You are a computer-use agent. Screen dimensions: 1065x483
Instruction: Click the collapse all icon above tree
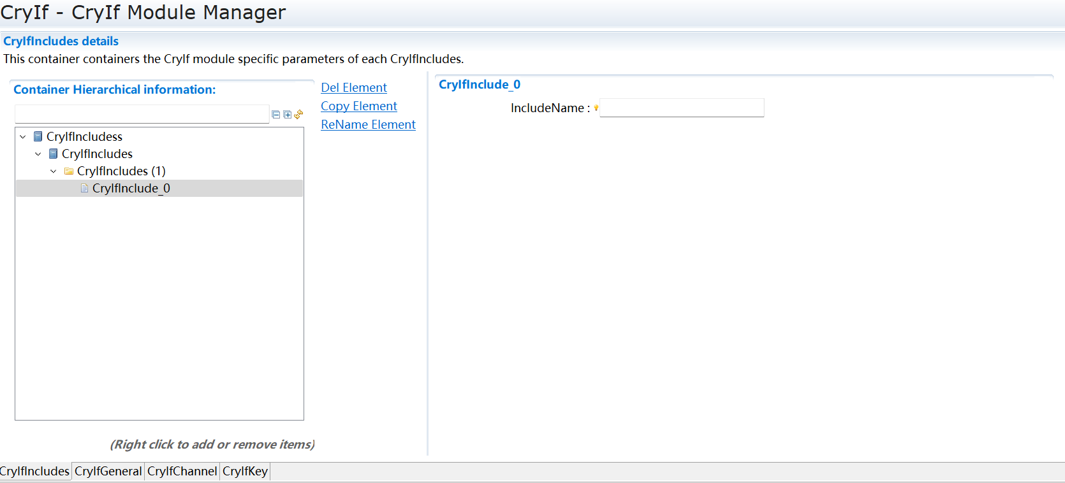[275, 115]
